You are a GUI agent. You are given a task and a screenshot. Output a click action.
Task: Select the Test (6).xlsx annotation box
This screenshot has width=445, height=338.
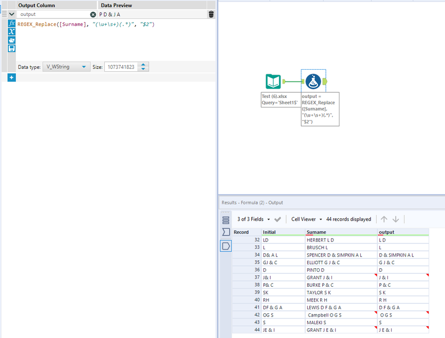click(x=281, y=100)
